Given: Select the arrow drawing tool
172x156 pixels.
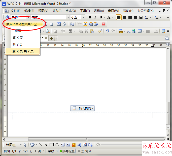Looking at the screenshot, I should 46,145.
